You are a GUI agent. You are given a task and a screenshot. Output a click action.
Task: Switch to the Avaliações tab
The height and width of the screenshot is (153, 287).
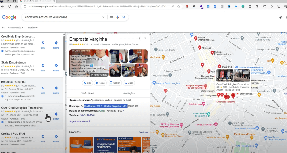pyautogui.click(x=129, y=93)
